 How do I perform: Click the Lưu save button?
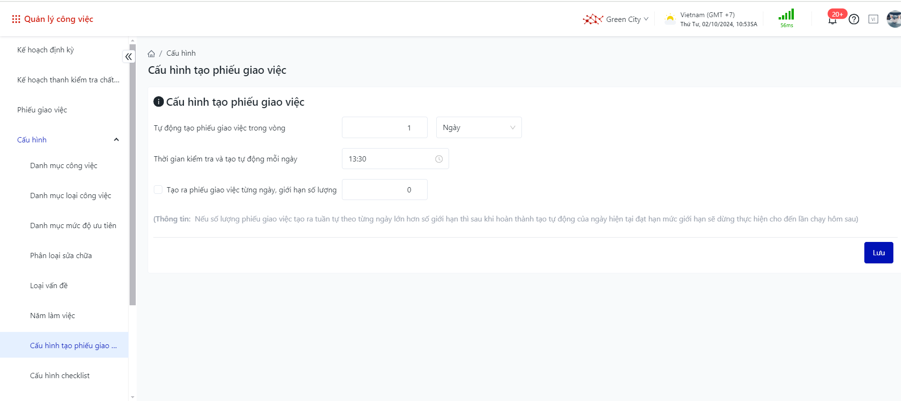(878, 253)
